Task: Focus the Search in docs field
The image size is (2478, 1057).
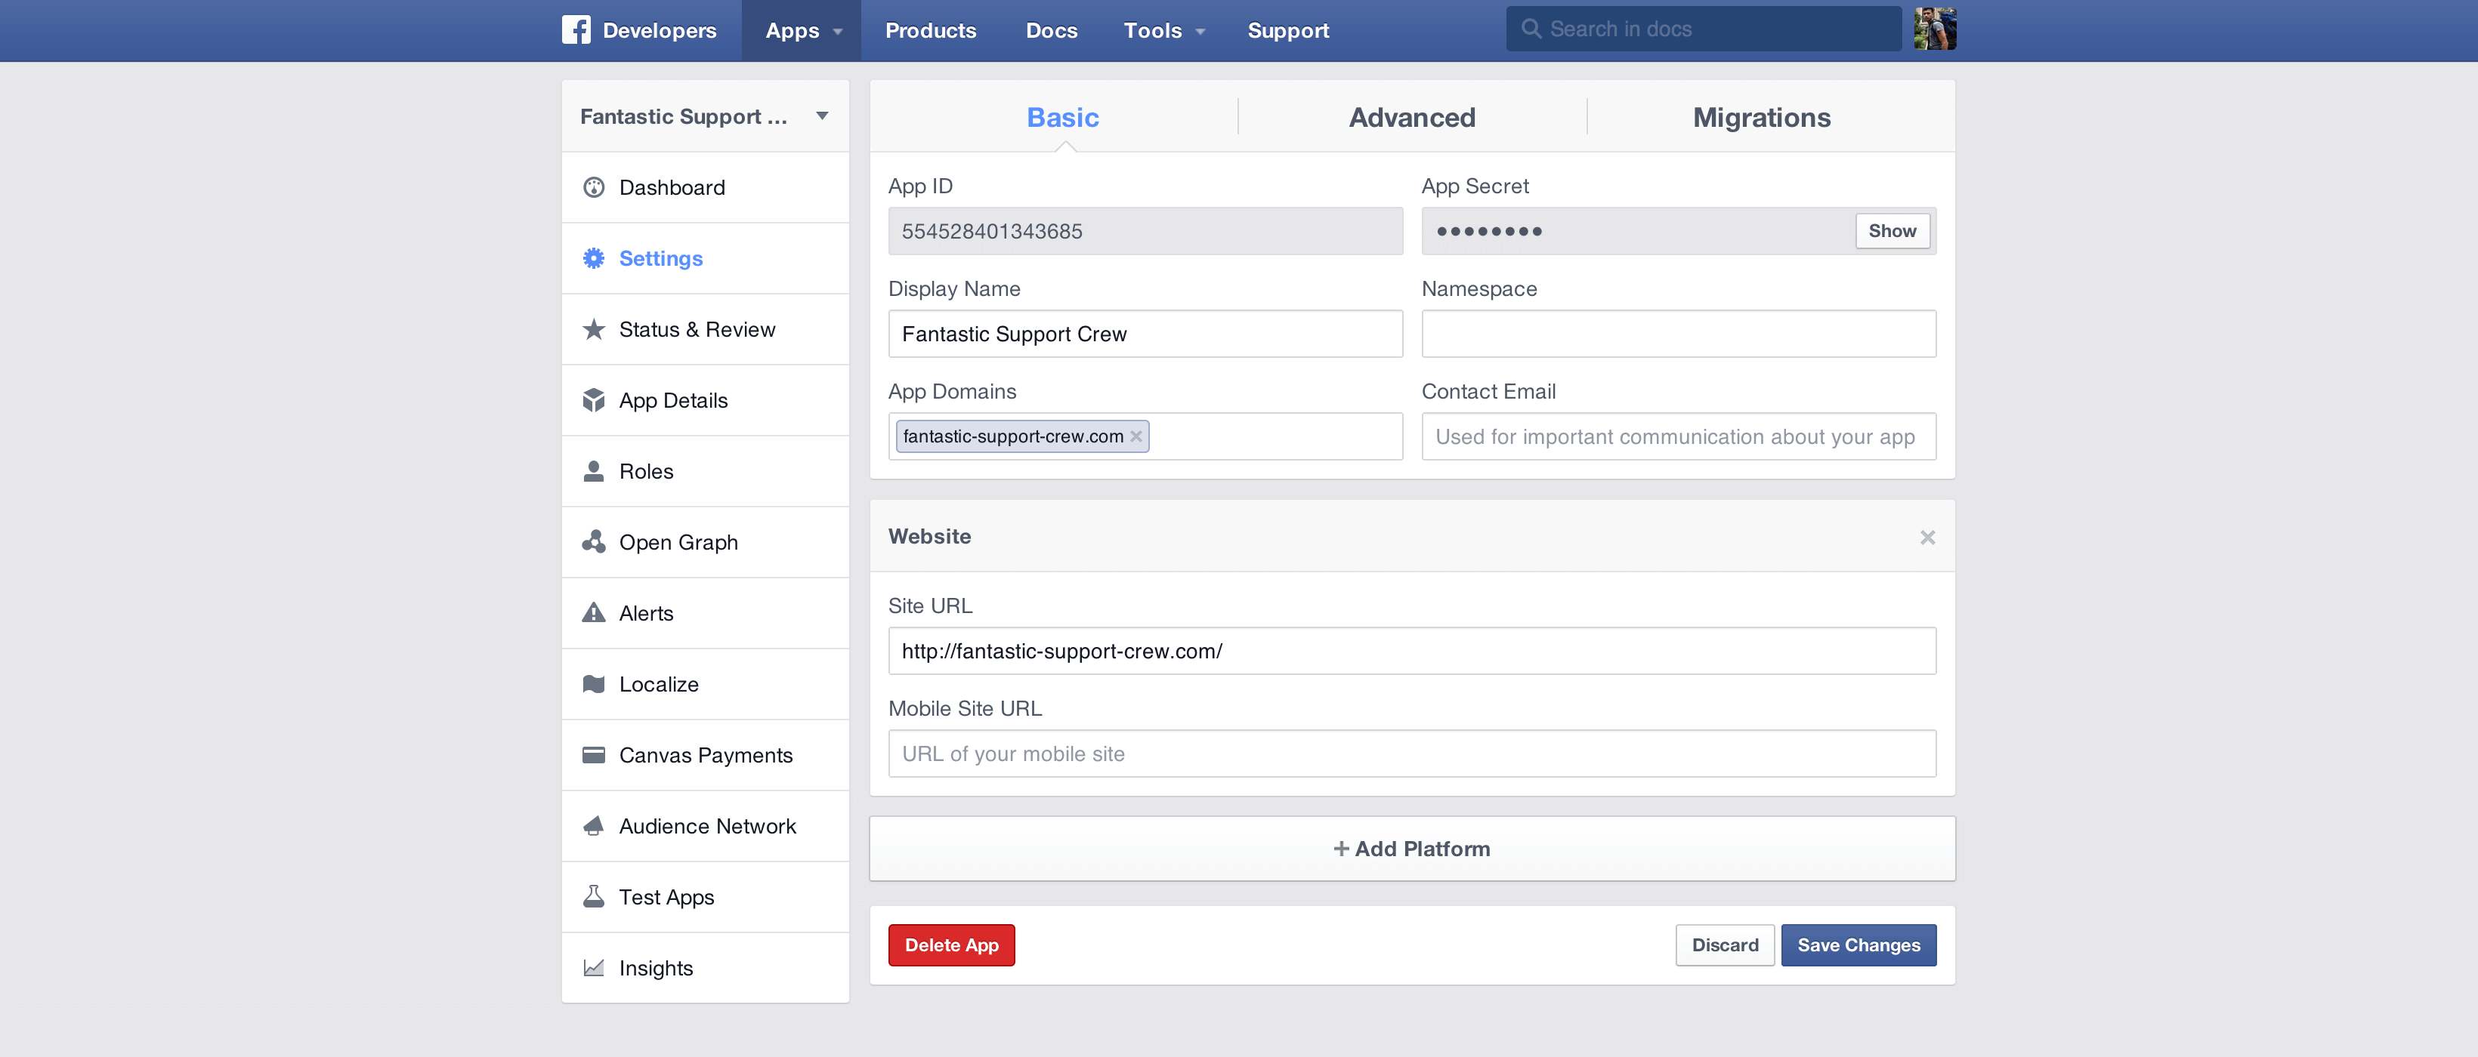Action: [x=1703, y=29]
